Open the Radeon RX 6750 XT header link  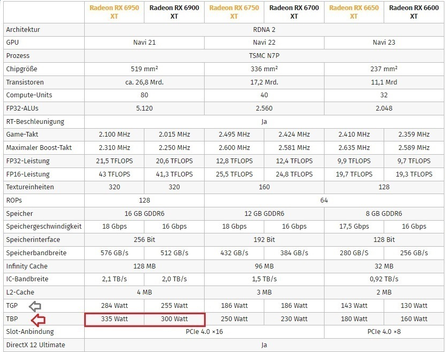coord(234,12)
